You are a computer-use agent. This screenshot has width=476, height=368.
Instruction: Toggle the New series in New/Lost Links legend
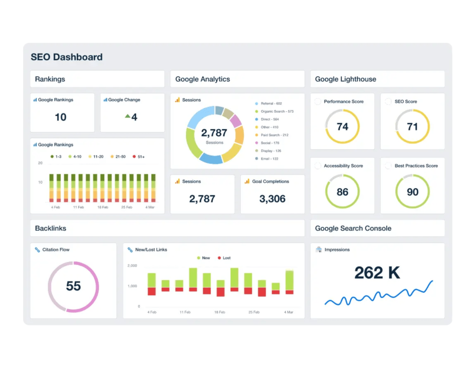[x=203, y=258]
